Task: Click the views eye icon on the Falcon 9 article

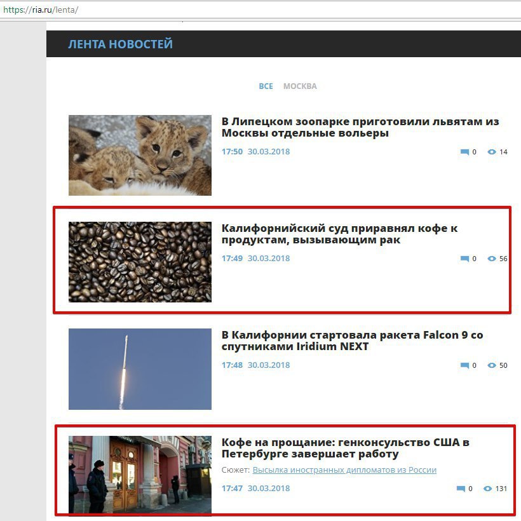Action: pyautogui.click(x=492, y=365)
